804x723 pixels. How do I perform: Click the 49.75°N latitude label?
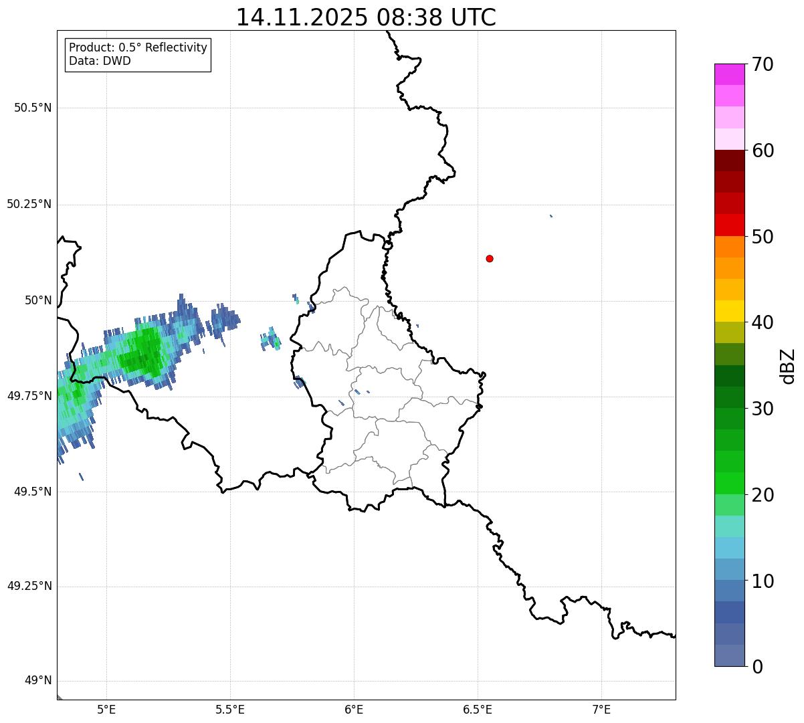pos(29,396)
